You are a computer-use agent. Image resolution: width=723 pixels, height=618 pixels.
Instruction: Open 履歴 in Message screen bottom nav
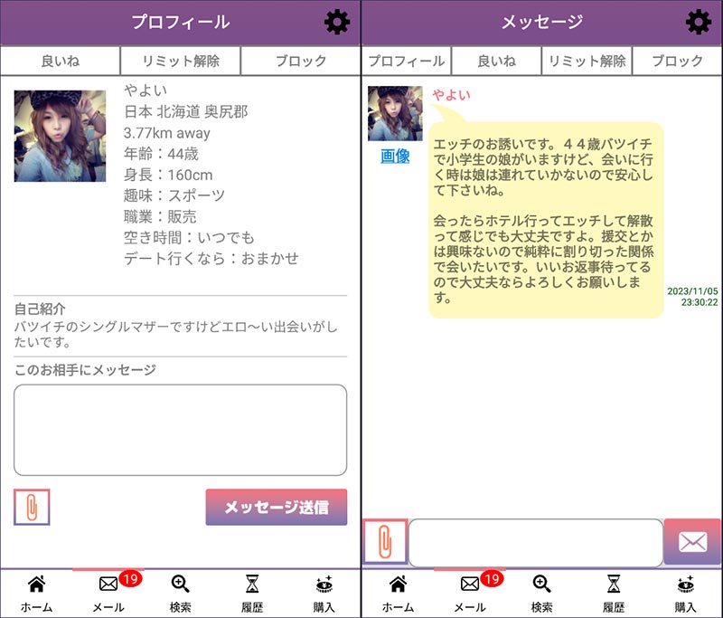click(614, 594)
